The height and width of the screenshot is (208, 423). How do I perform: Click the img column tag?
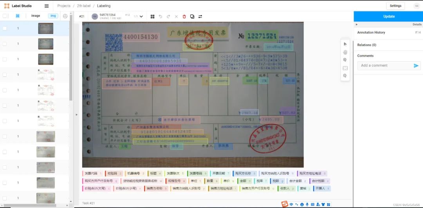click(x=53, y=16)
